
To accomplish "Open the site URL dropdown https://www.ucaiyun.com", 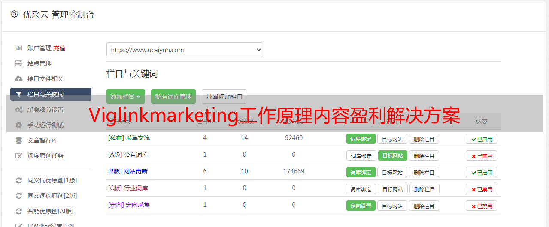I will point(185,50).
